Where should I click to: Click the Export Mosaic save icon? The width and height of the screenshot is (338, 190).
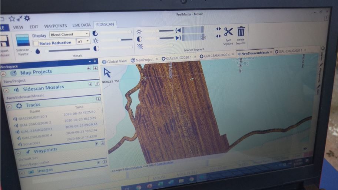click(4, 41)
